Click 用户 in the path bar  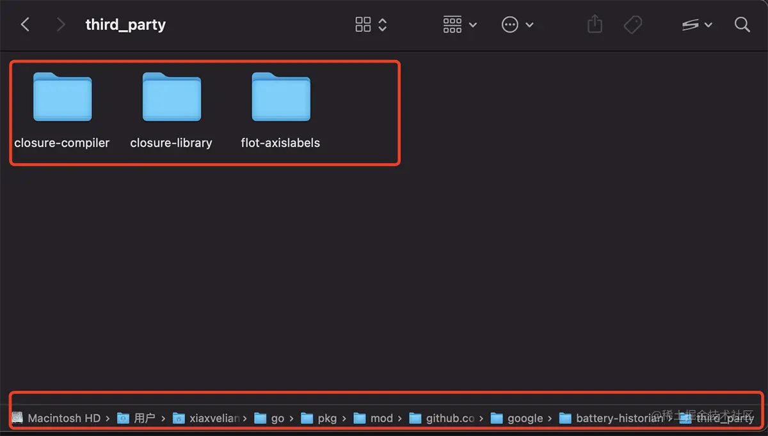click(x=136, y=418)
